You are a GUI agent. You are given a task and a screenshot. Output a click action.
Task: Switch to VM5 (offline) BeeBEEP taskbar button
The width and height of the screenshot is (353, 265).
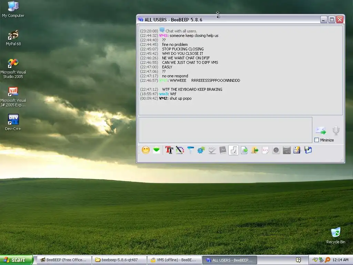pos(174,260)
